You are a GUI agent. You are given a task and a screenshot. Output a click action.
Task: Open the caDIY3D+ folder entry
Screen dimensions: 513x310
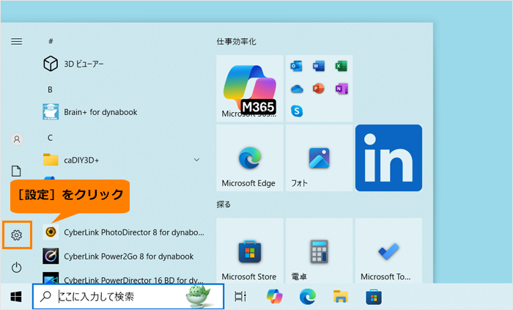[x=122, y=160]
